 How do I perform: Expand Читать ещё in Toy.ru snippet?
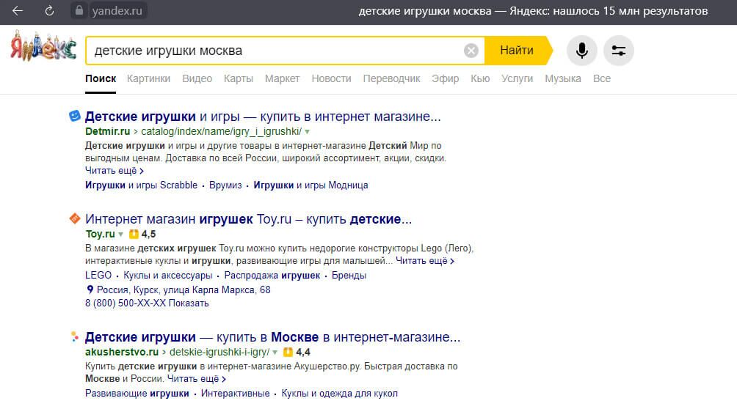tap(425, 261)
